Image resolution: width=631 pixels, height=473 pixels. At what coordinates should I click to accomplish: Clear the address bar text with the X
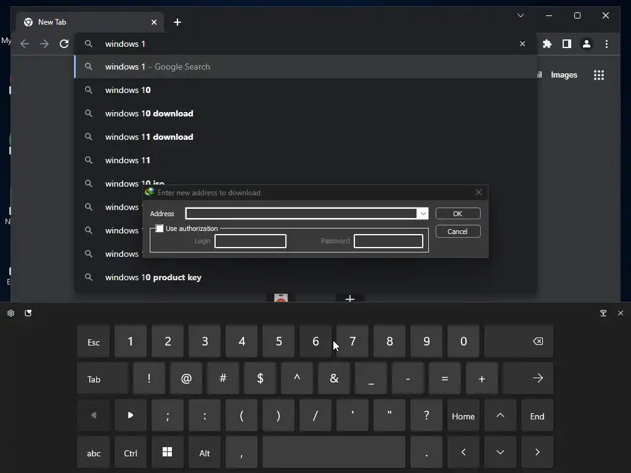pos(523,44)
